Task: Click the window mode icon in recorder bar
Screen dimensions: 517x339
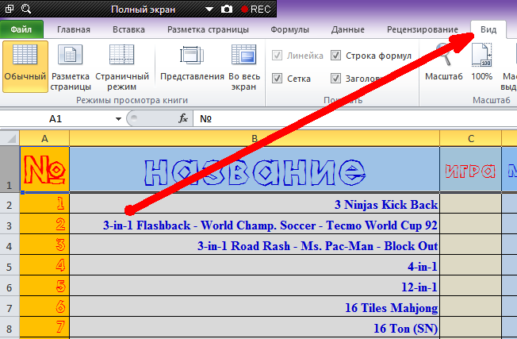Action: pos(10,9)
